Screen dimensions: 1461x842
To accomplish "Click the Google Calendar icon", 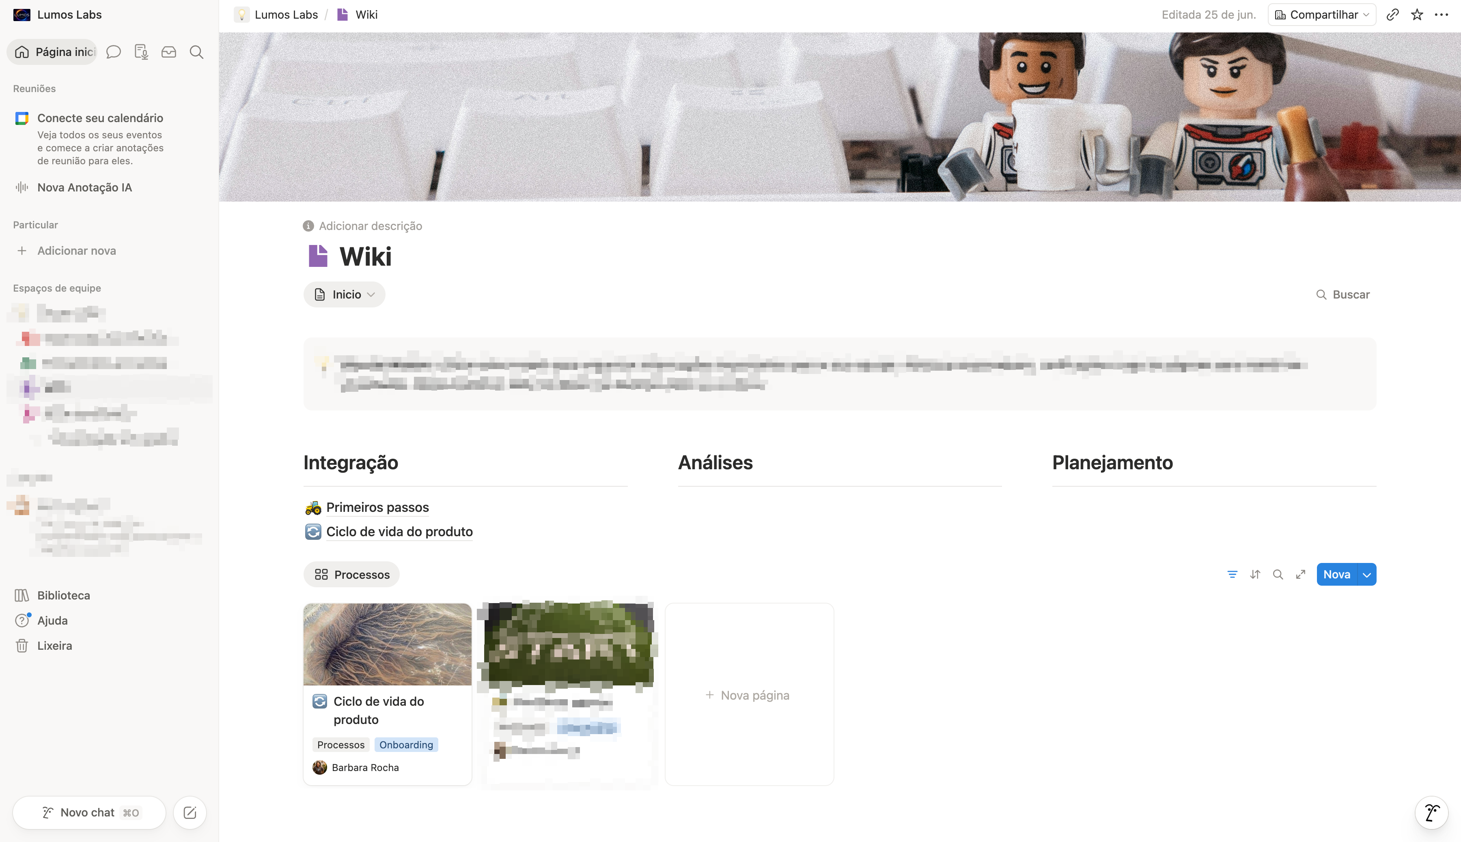I will pyautogui.click(x=22, y=118).
